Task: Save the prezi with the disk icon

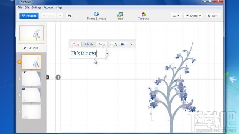Action: coord(69,16)
